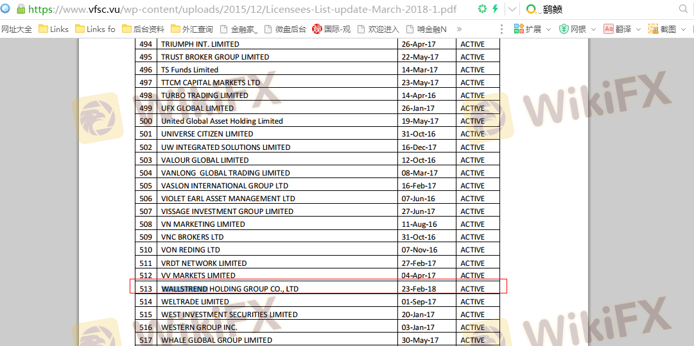Image resolution: width=694 pixels, height=346 pixels.
Task: Open the 欢迎进入 bookmark
Action: 378,29
